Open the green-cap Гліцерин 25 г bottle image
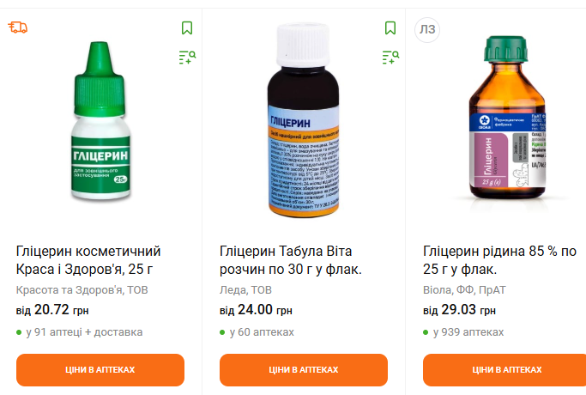 pyautogui.click(x=101, y=120)
